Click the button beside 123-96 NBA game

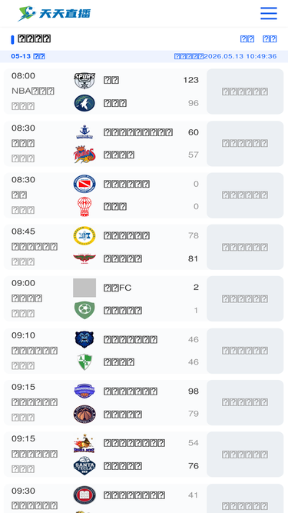[245, 92]
